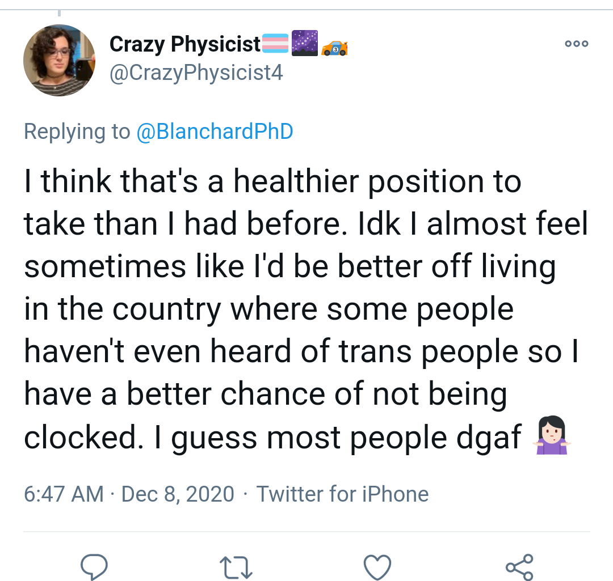
Task: Retweet this tweet
Action: point(236,566)
